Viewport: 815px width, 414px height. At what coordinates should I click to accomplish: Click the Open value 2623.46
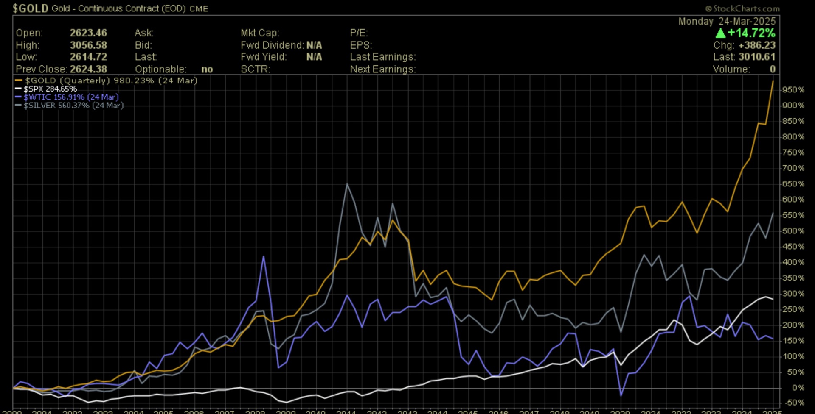(88, 33)
